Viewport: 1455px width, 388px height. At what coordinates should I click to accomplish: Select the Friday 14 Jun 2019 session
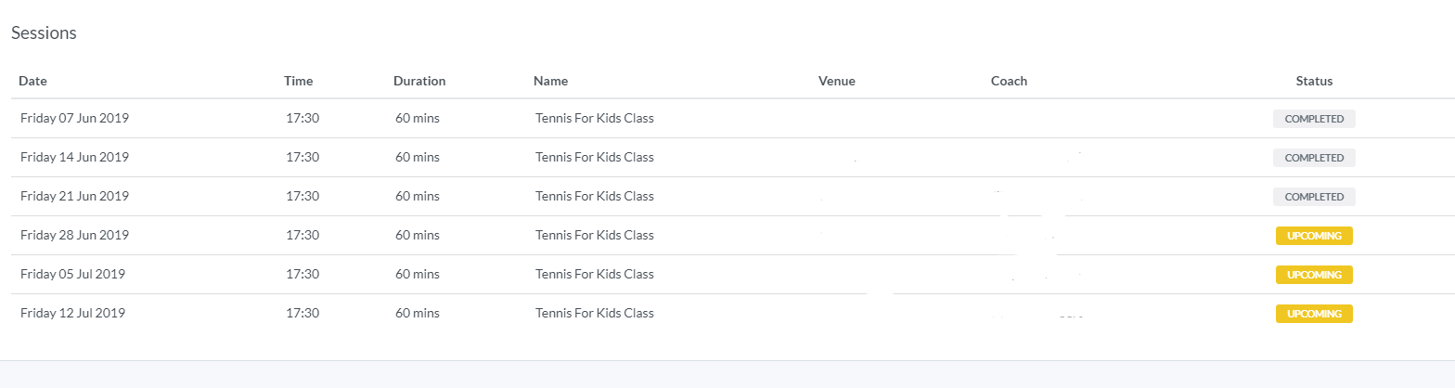click(74, 158)
